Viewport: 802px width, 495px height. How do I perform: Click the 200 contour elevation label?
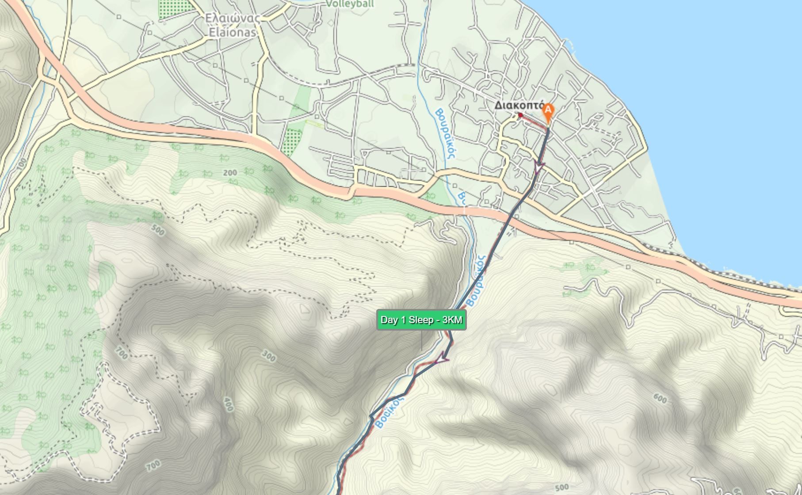click(x=230, y=173)
